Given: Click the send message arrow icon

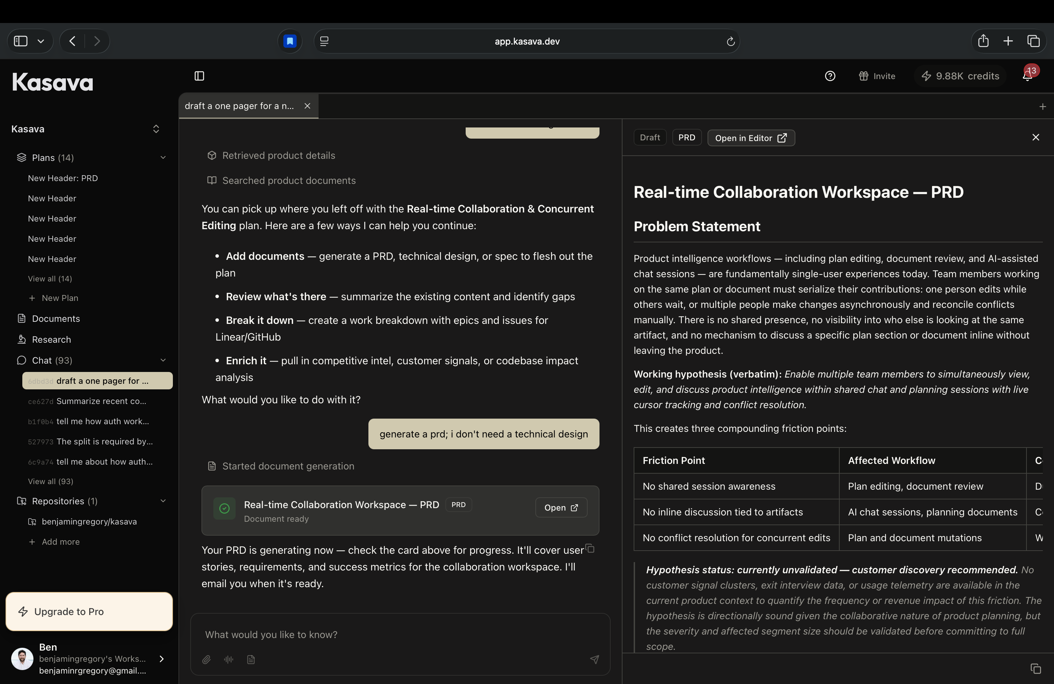Looking at the screenshot, I should point(594,660).
